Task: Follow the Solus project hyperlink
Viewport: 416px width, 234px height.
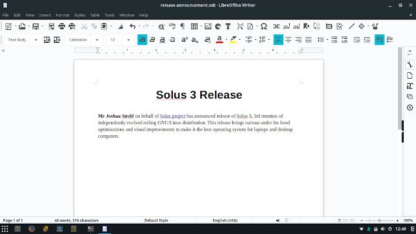Action: [172, 116]
